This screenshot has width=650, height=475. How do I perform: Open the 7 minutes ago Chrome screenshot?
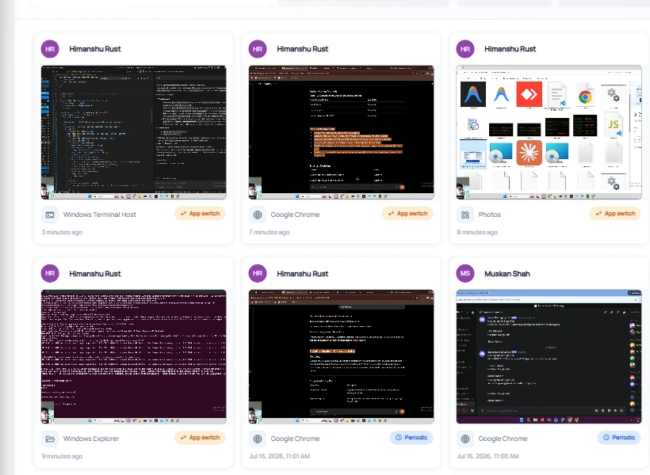[341, 132]
